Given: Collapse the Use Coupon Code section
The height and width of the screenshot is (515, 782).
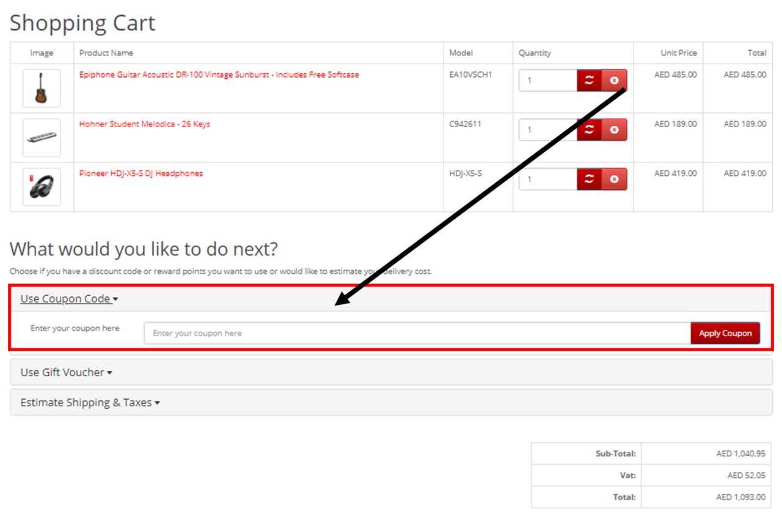Looking at the screenshot, I should (69, 299).
